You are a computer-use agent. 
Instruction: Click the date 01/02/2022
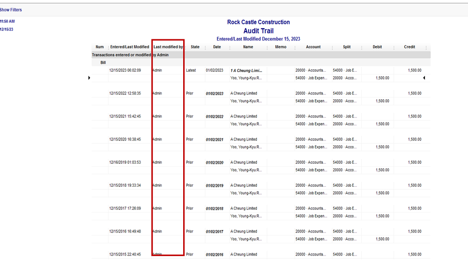(x=214, y=117)
